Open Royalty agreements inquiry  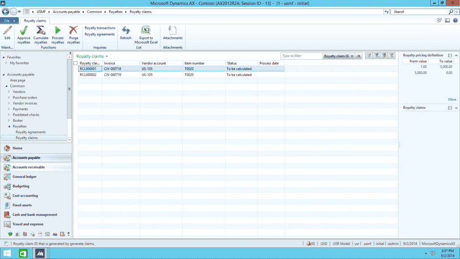pos(99,34)
